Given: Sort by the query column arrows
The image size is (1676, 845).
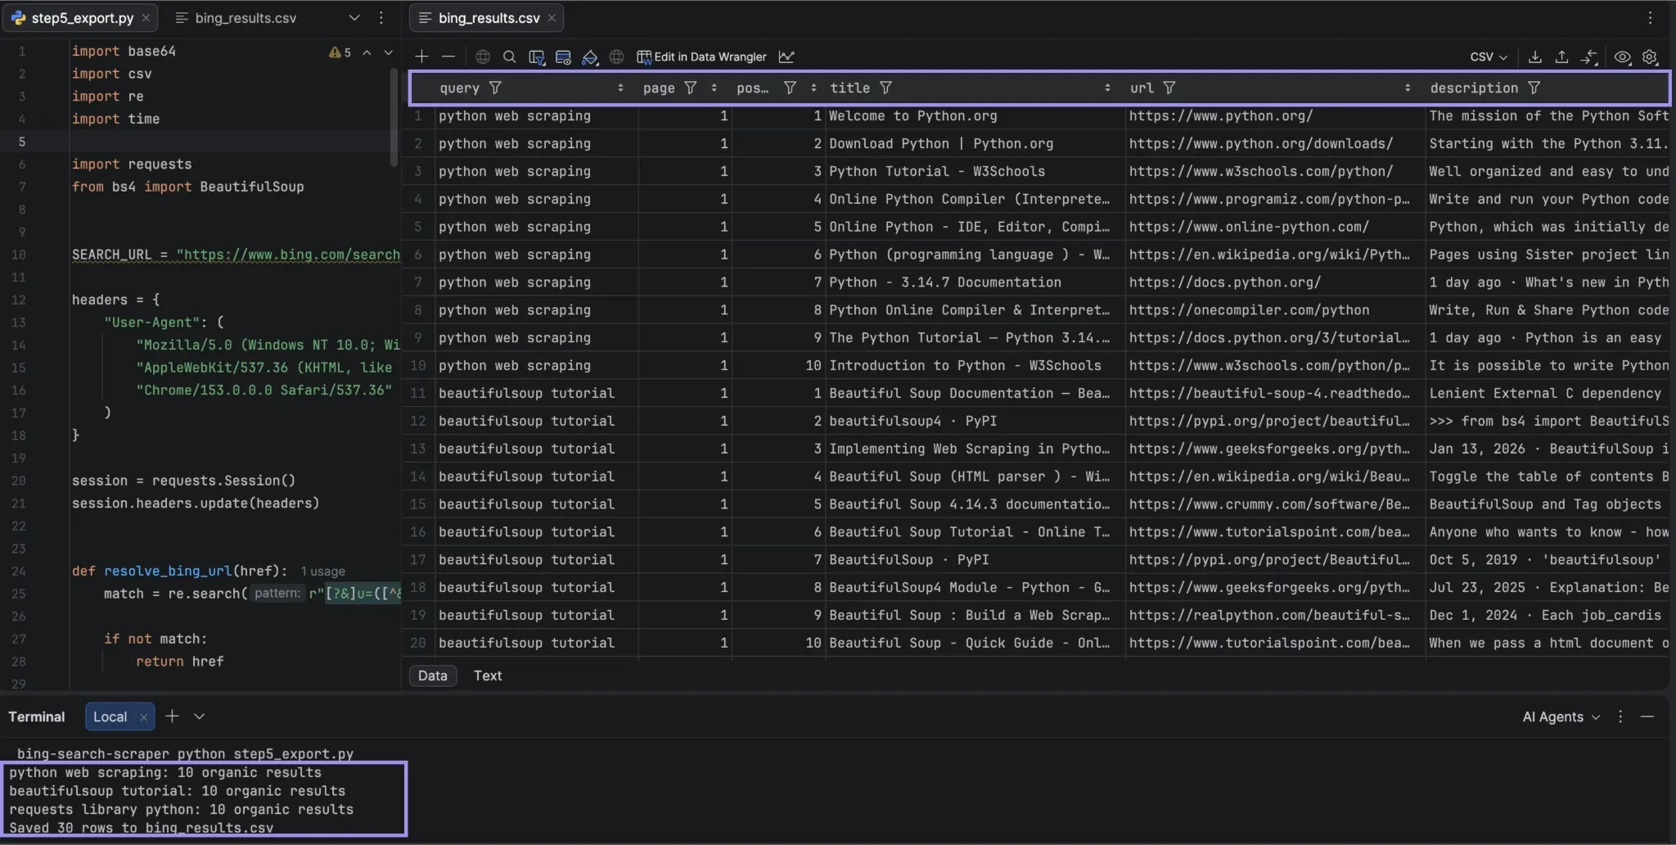Looking at the screenshot, I should click(620, 88).
